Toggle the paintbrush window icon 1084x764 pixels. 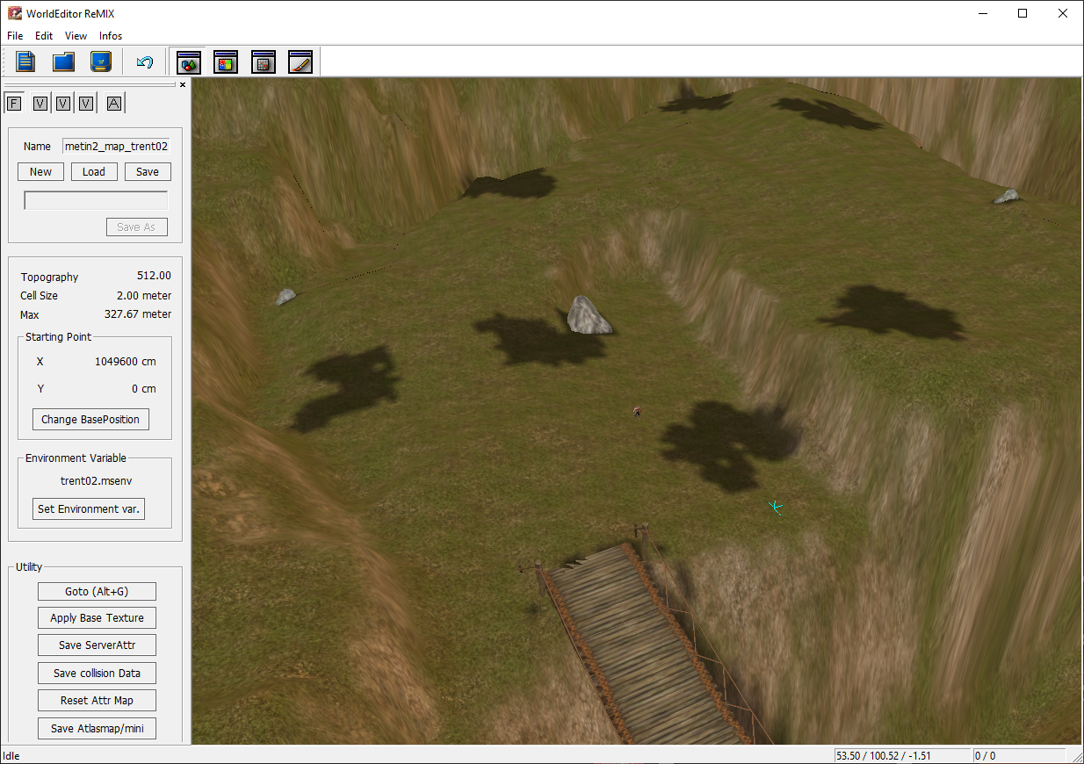click(300, 61)
